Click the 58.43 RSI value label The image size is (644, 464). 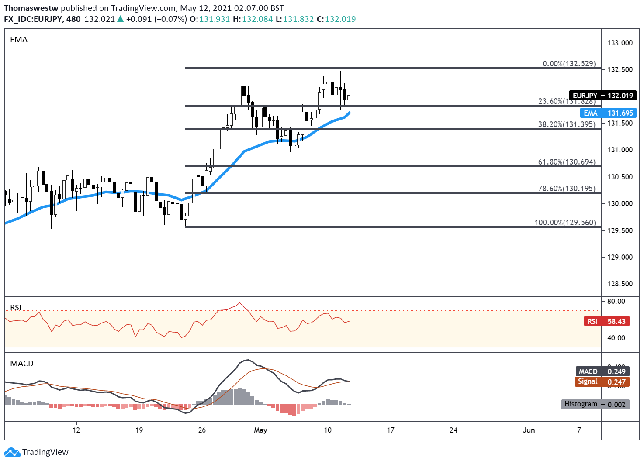pos(616,321)
